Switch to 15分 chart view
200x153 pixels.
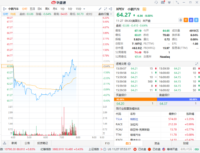pos(78,9)
